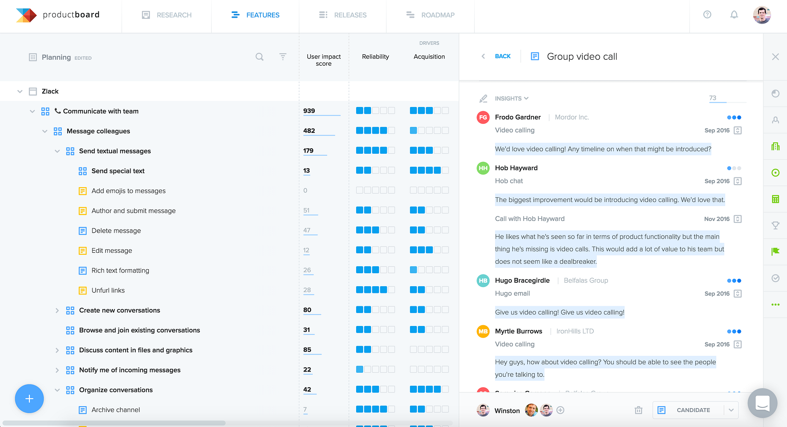Click the green flag icon in sidebar

coord(775,252)
